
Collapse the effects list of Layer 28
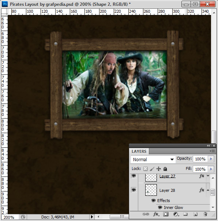pyautogui.click(x=208, y=190)
